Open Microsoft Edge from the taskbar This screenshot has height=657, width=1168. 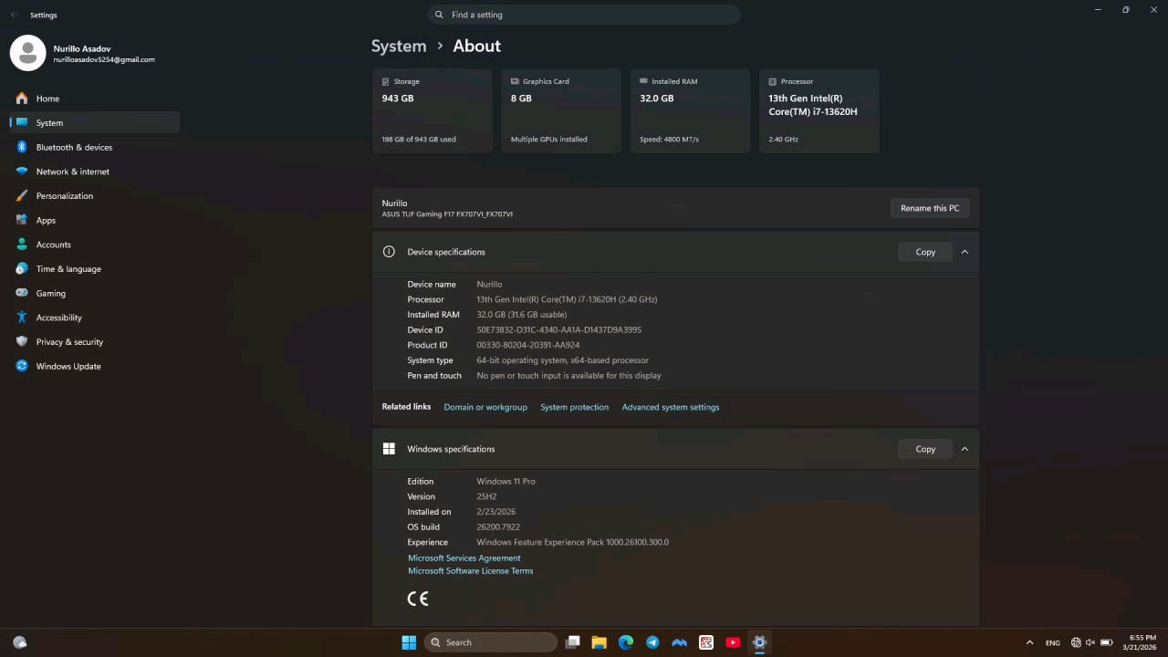pyautogui.click(x=626, y=641)
